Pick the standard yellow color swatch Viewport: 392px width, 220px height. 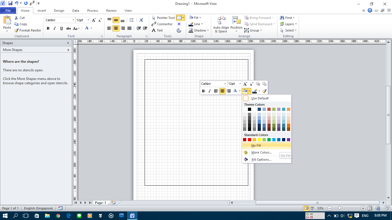point(259,140)
